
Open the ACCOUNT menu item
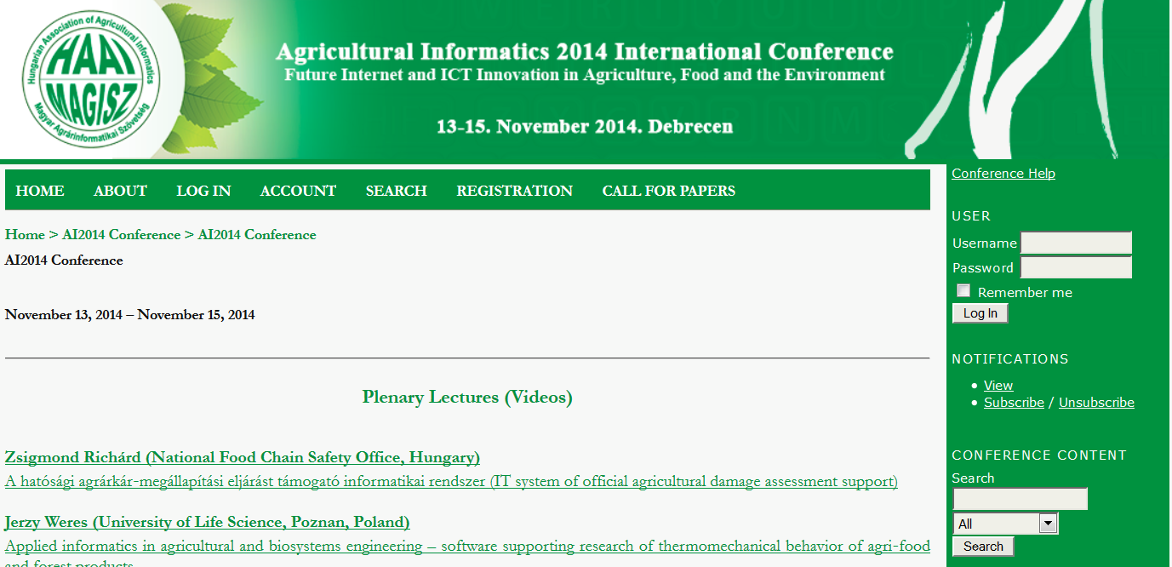pos(298,191)
